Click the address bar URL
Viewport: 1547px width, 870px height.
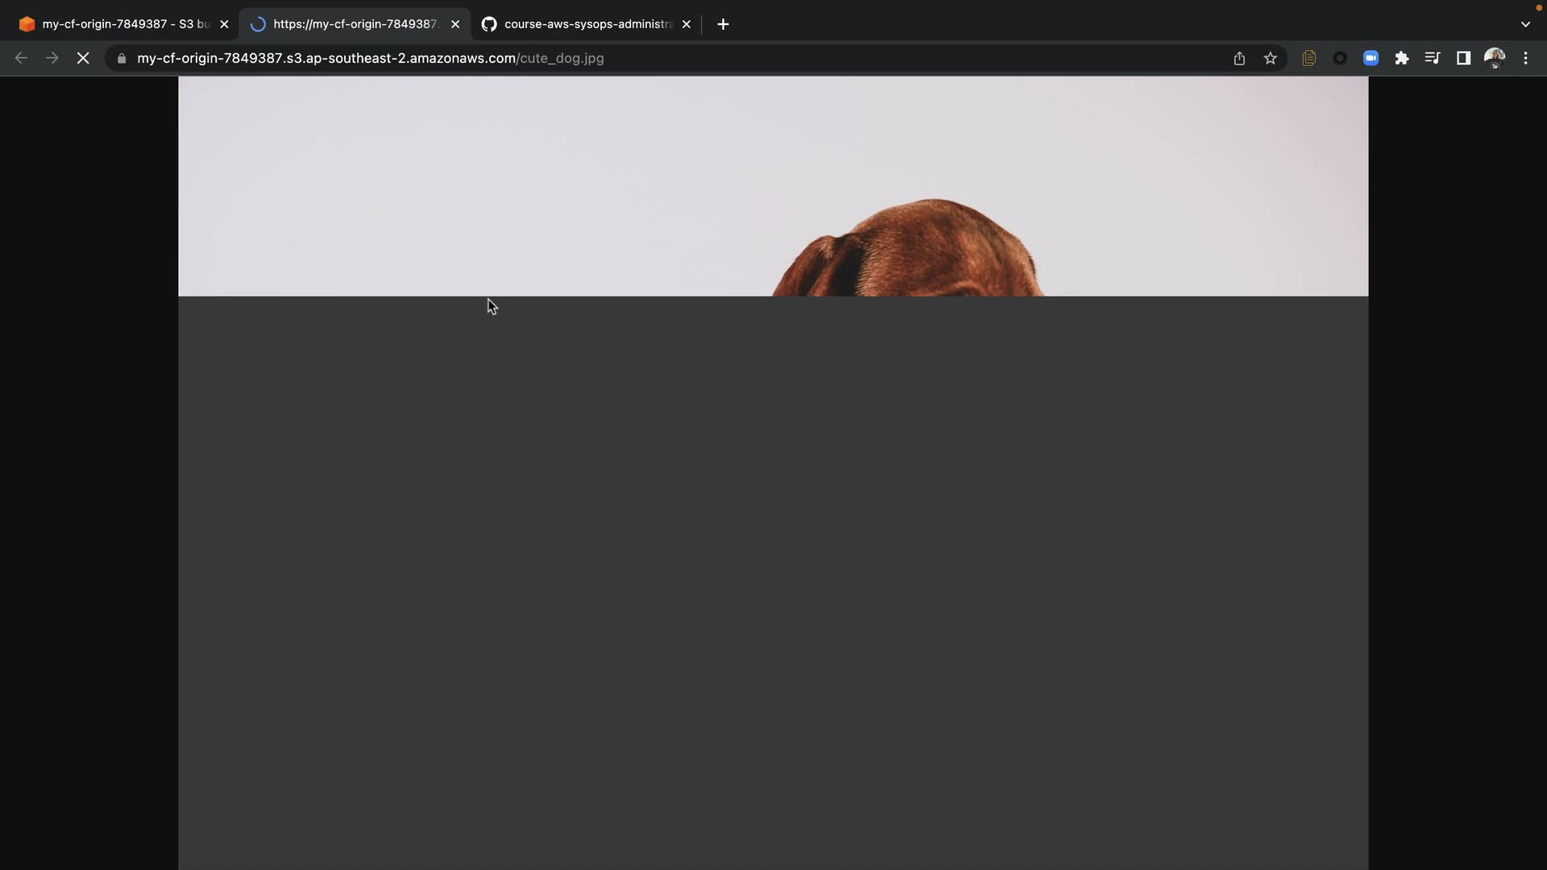click(x=371, y=58)
